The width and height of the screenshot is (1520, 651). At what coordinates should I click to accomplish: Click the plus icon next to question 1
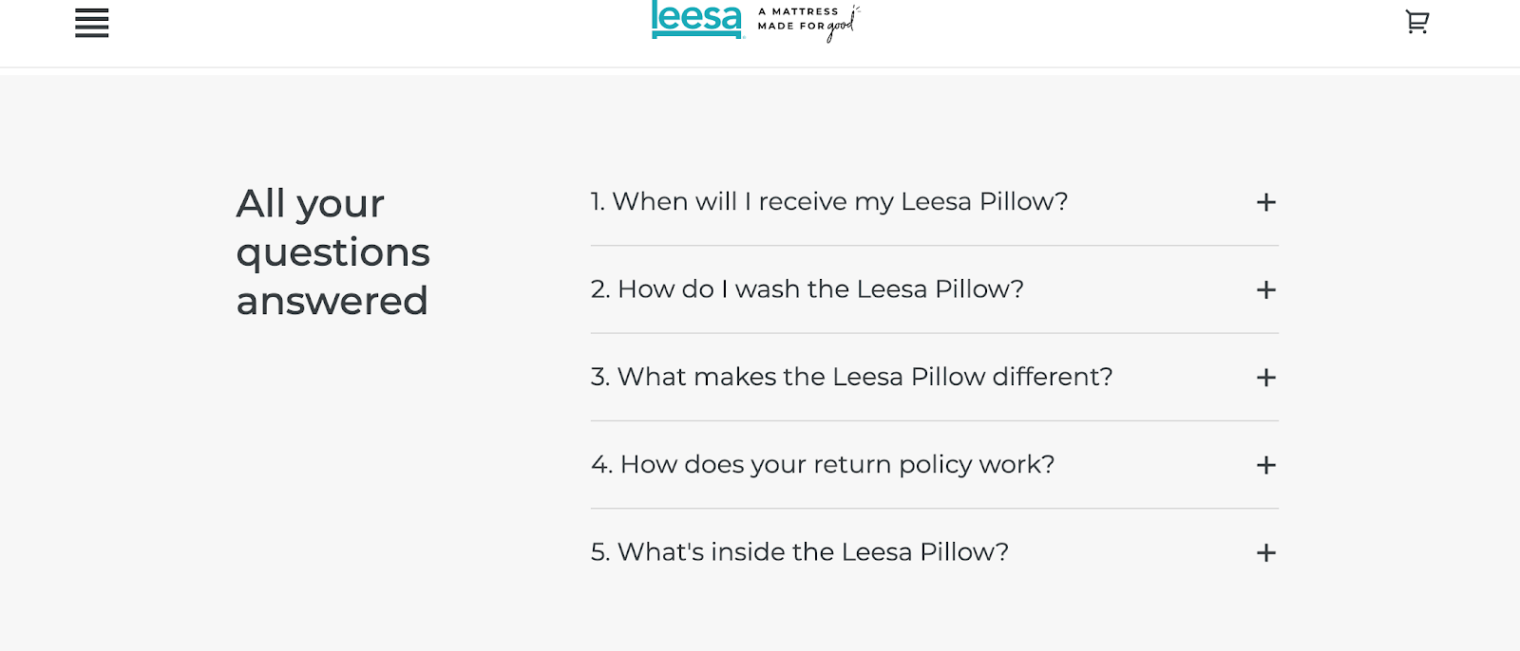pos(1265,202)
